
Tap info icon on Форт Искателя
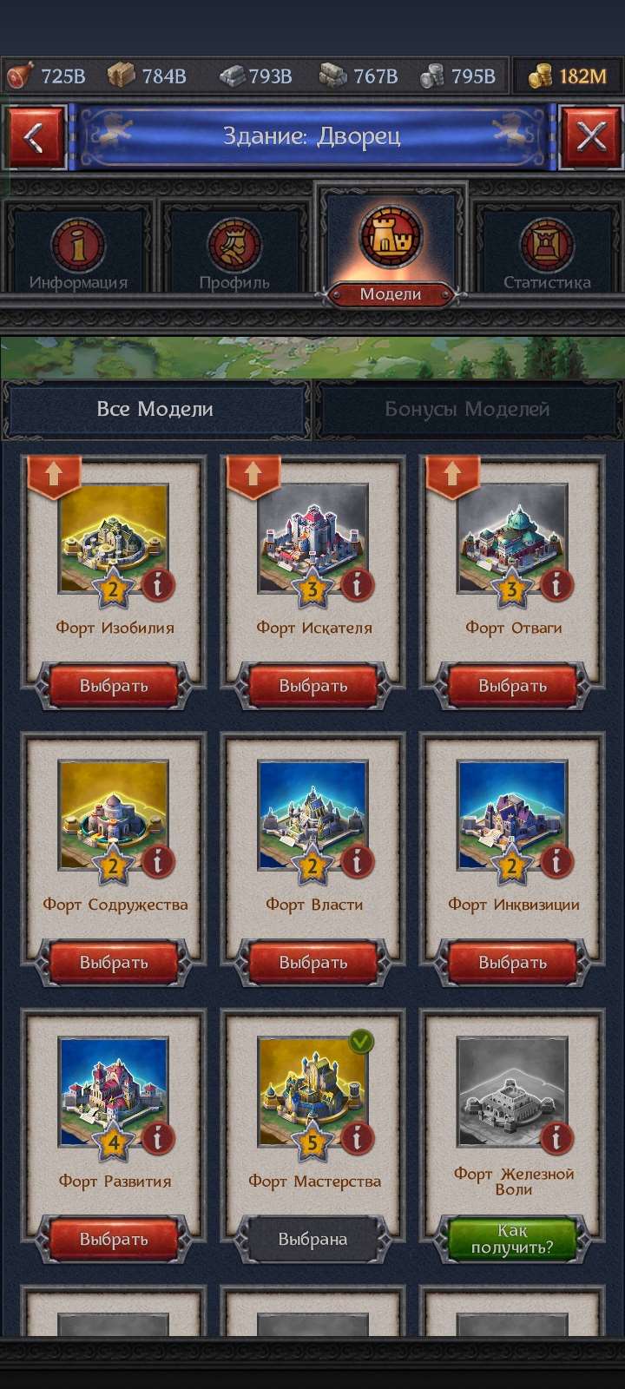(x=357, y=585)
